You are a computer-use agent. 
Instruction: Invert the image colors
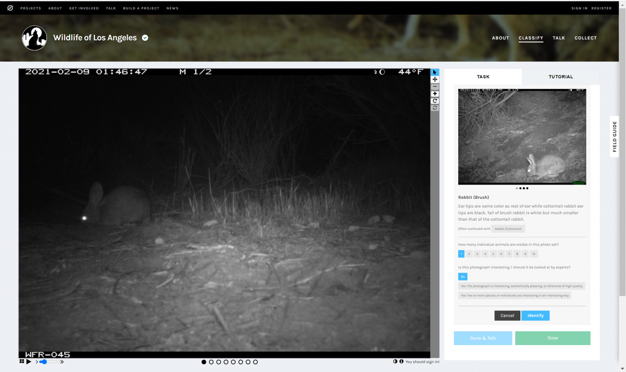(x=395, y=362)
